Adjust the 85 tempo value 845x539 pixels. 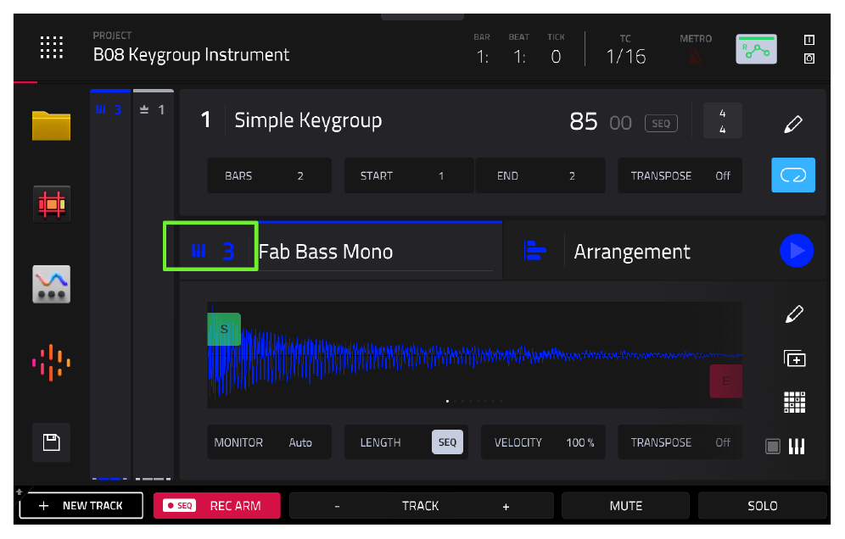583,122
